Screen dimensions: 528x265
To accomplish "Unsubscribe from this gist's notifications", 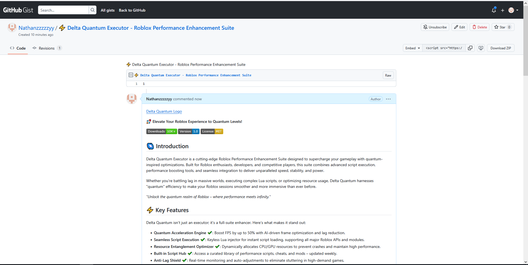I will point(435,27).
